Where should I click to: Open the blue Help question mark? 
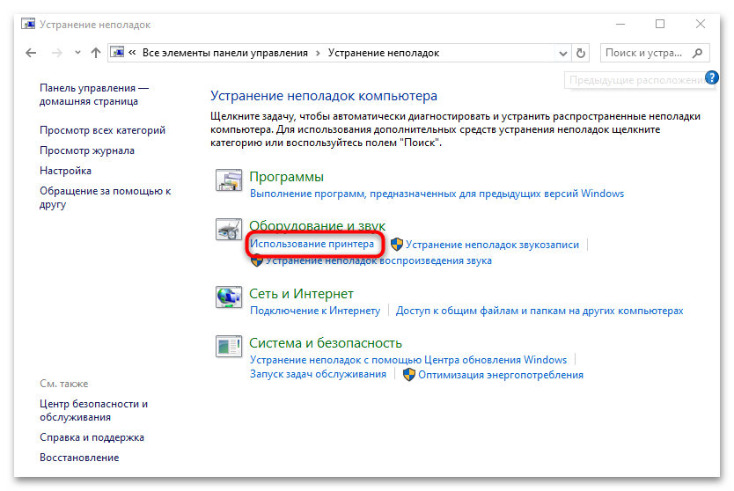[x=711, y=77]
